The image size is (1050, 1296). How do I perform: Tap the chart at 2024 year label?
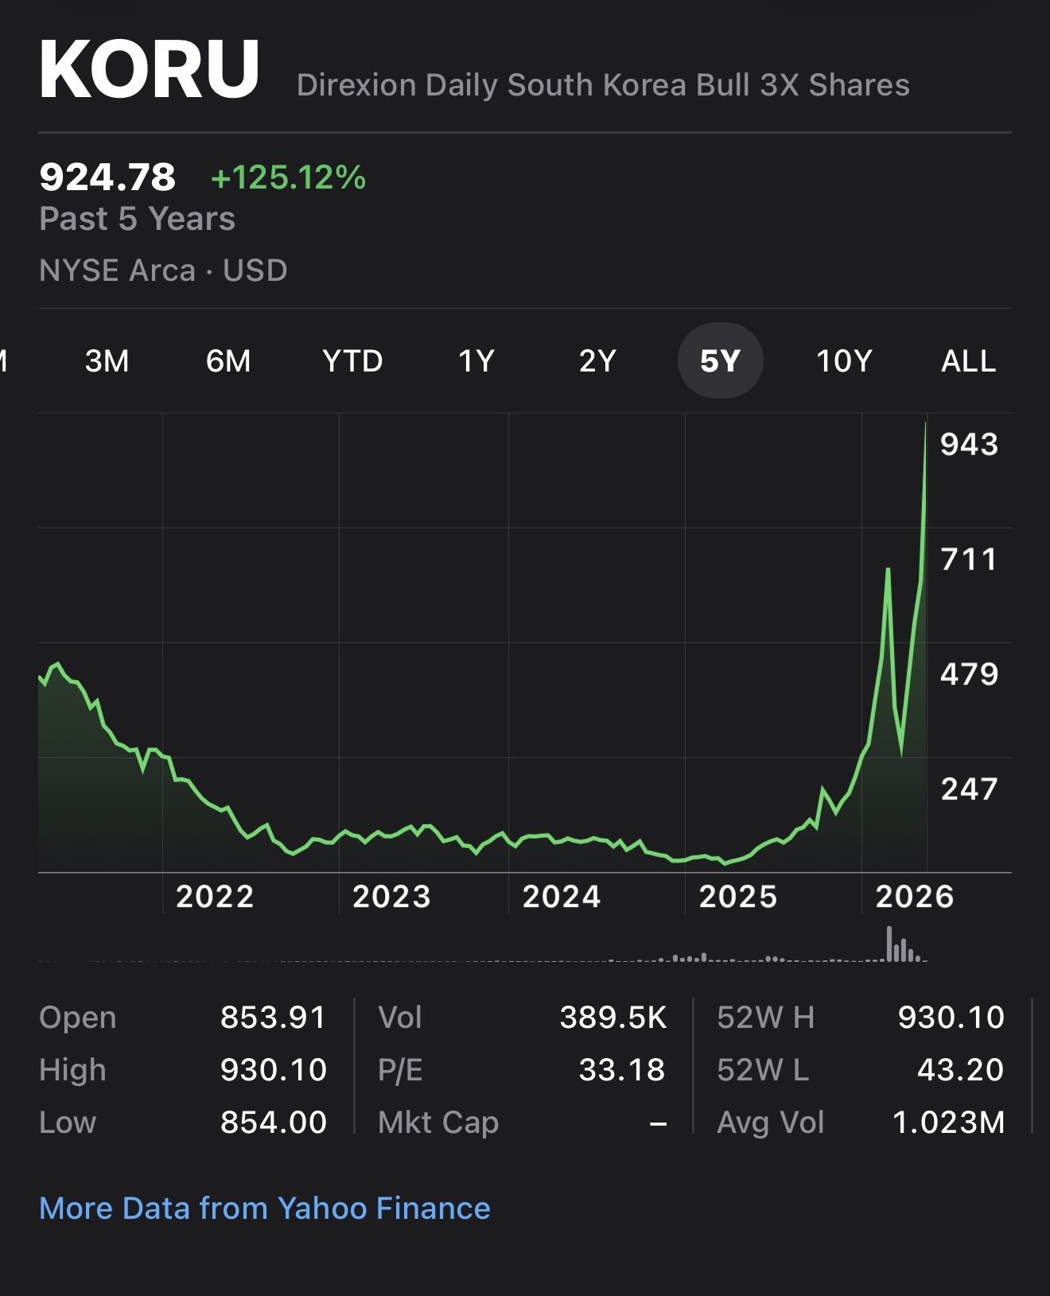coord(562,897)
